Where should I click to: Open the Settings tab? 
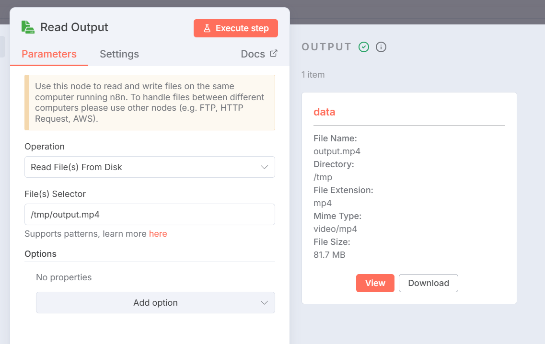pyautogui.click(x=119, y=54)
